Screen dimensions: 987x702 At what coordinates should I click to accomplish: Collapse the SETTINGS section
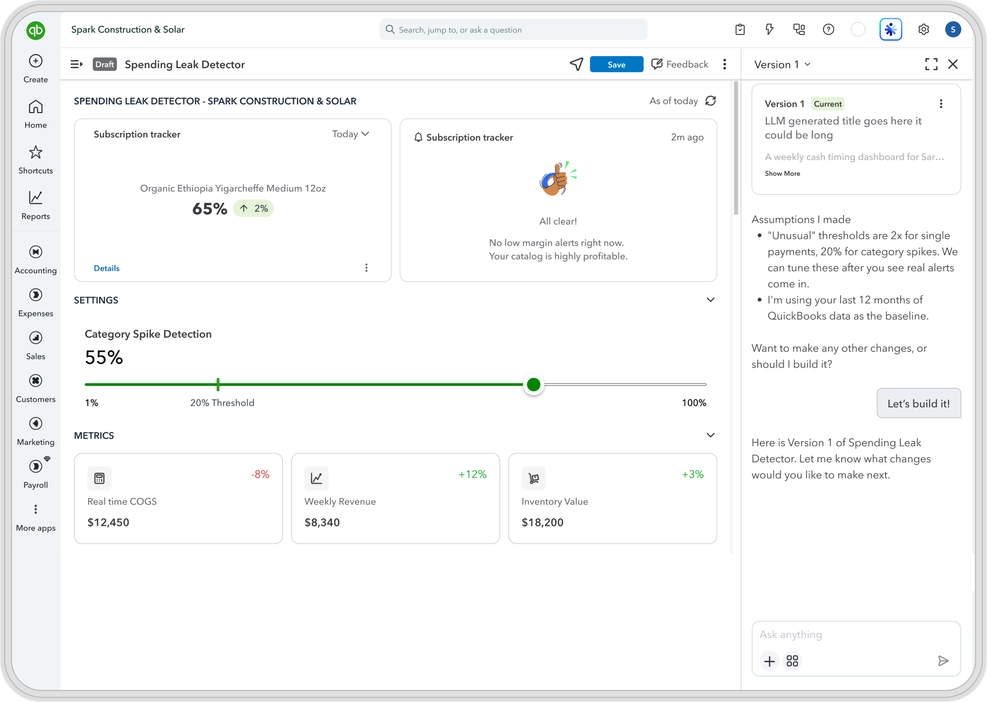coord(710,300)
